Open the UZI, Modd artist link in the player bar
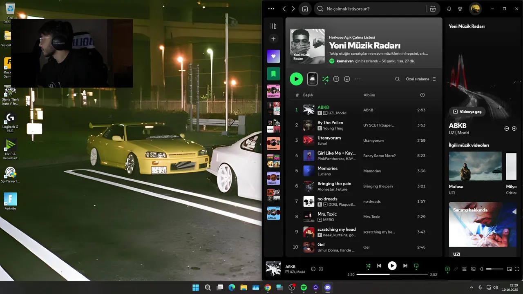 click(x=297, y=272)
